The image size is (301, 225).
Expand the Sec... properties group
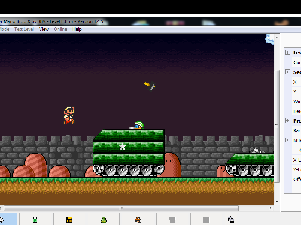[287, 72]
